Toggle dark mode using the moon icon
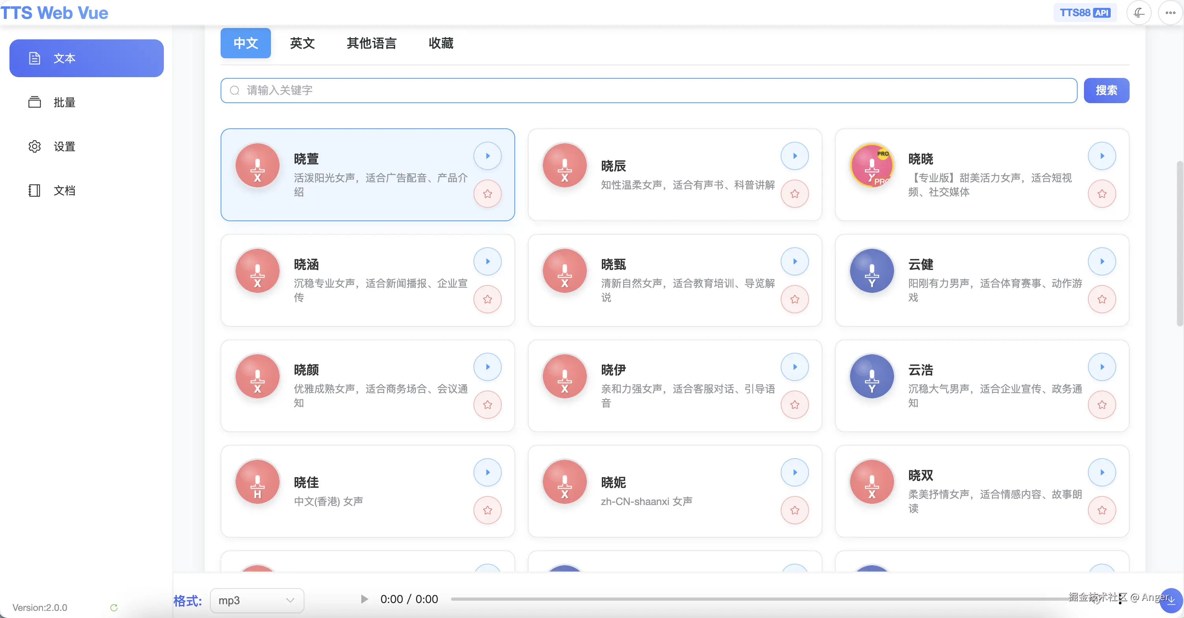The height and width of the screenshot is (618, 1184). (x=1138, y=13)
